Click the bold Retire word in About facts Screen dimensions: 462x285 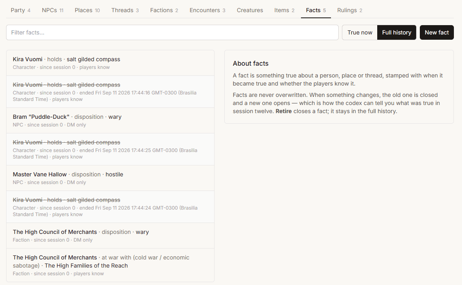pyautogui.click(x=284, y=111)
